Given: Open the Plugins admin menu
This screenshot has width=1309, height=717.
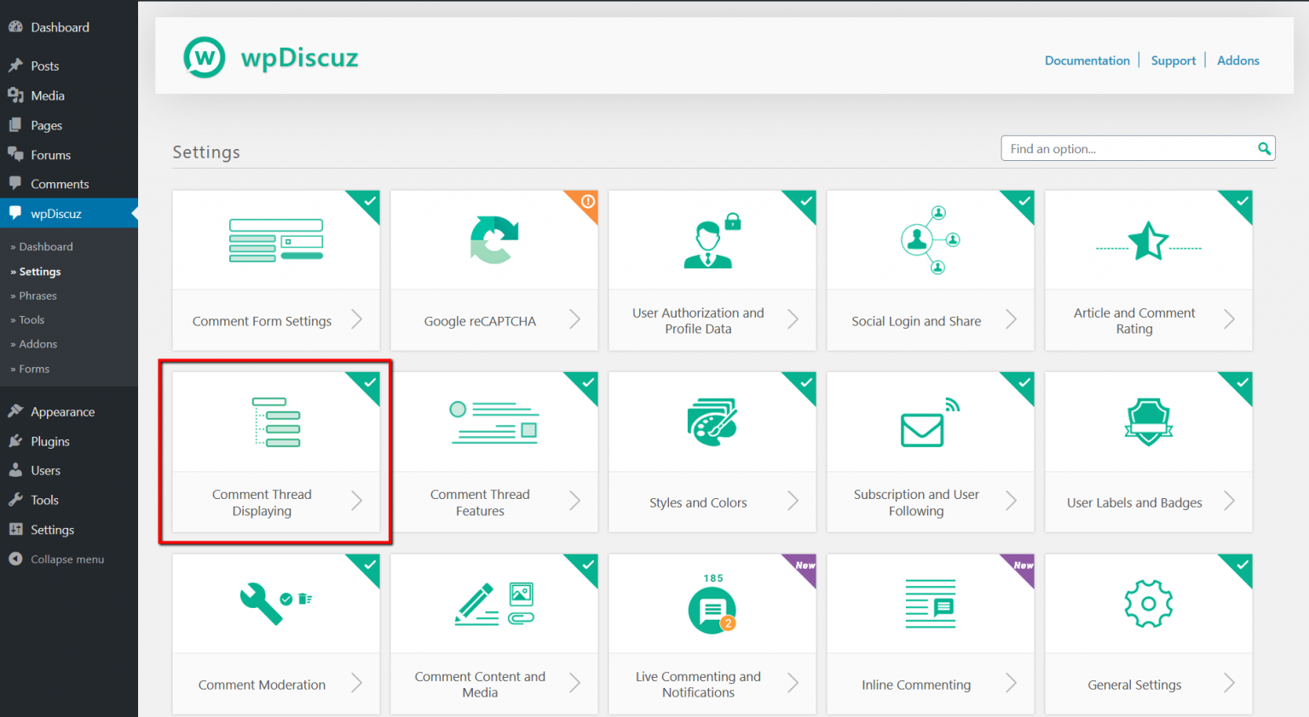Looking at the screenshot, I should tap(69, 441).
